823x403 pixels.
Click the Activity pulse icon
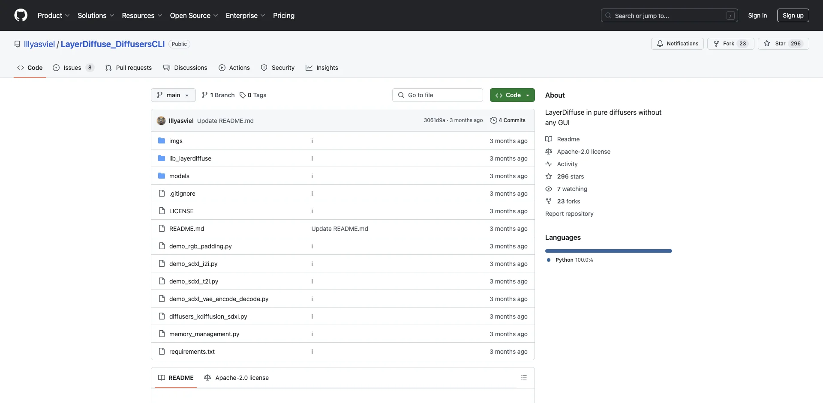tap(549, 164)
